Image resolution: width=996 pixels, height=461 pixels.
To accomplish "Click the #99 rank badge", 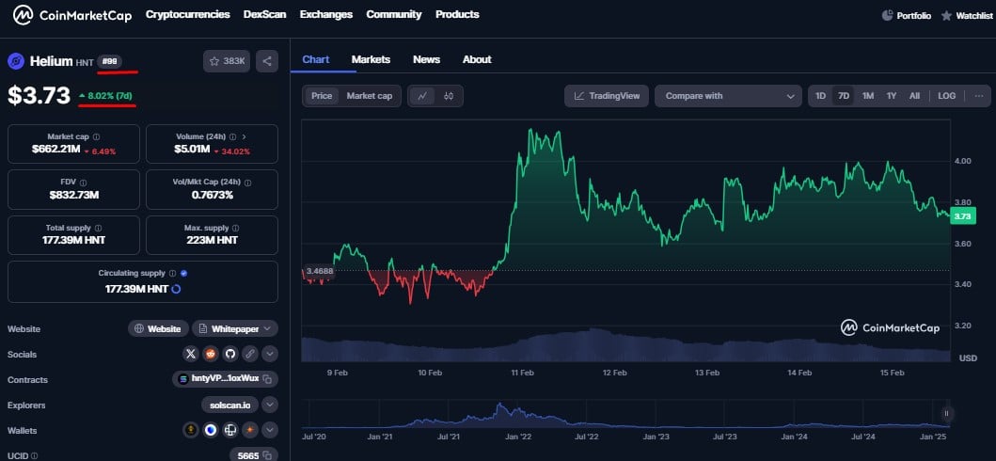I will 110,61.
